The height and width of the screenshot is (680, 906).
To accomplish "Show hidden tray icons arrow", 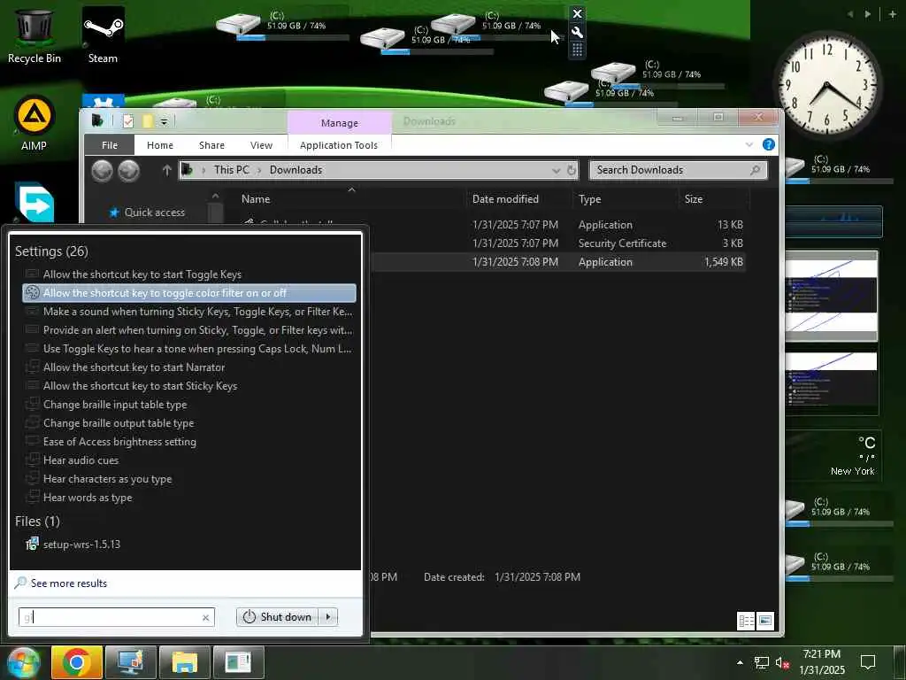I will [x=740, y=662].
